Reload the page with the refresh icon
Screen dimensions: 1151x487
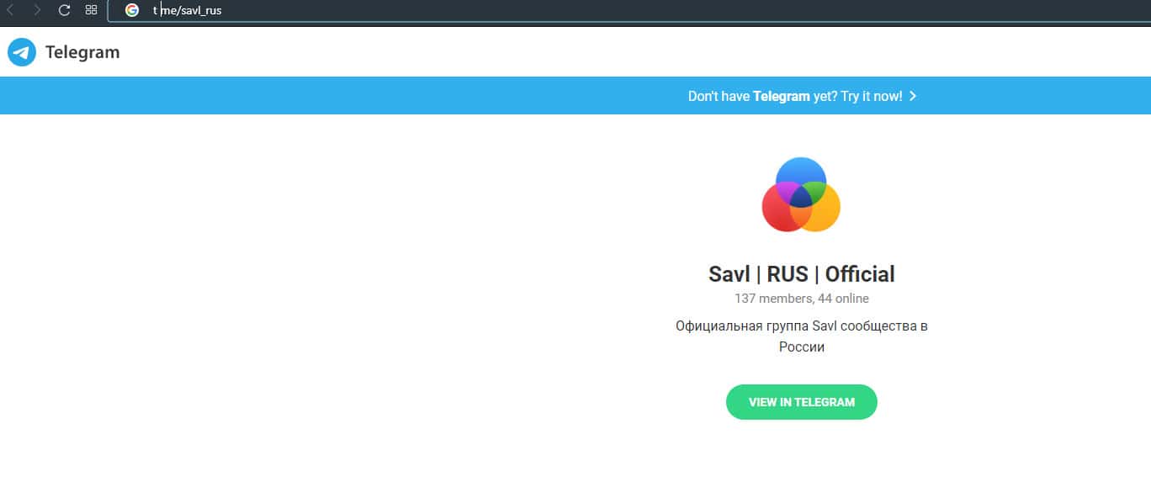click(x=64, y=10)
